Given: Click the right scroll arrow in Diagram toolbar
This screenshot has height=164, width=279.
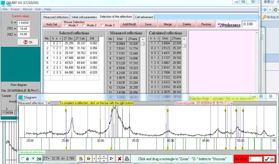Looking at the screenshot, I should click(x=98, y=159).
